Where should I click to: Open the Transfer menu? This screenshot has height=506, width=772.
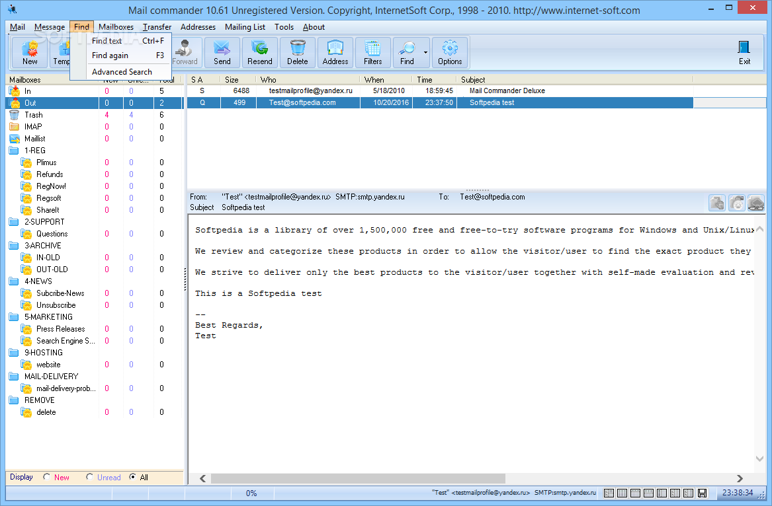pos(157,27)
